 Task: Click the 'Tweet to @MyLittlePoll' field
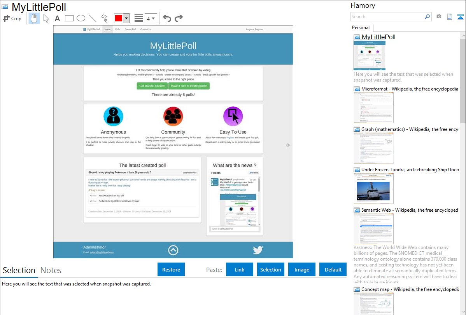click(235, 229)
